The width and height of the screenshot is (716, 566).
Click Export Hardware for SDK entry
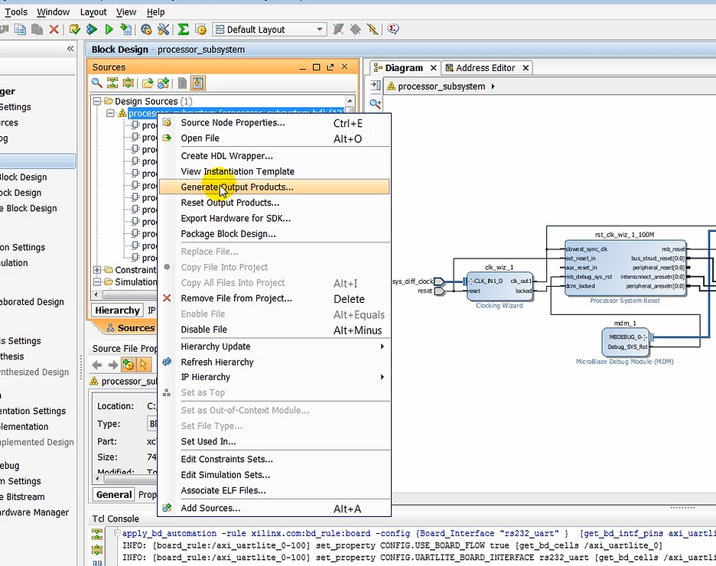[x=236, y=219]
